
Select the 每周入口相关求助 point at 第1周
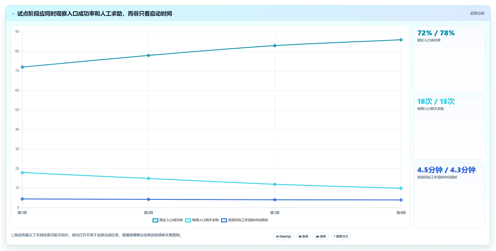[x=22, y=173]
